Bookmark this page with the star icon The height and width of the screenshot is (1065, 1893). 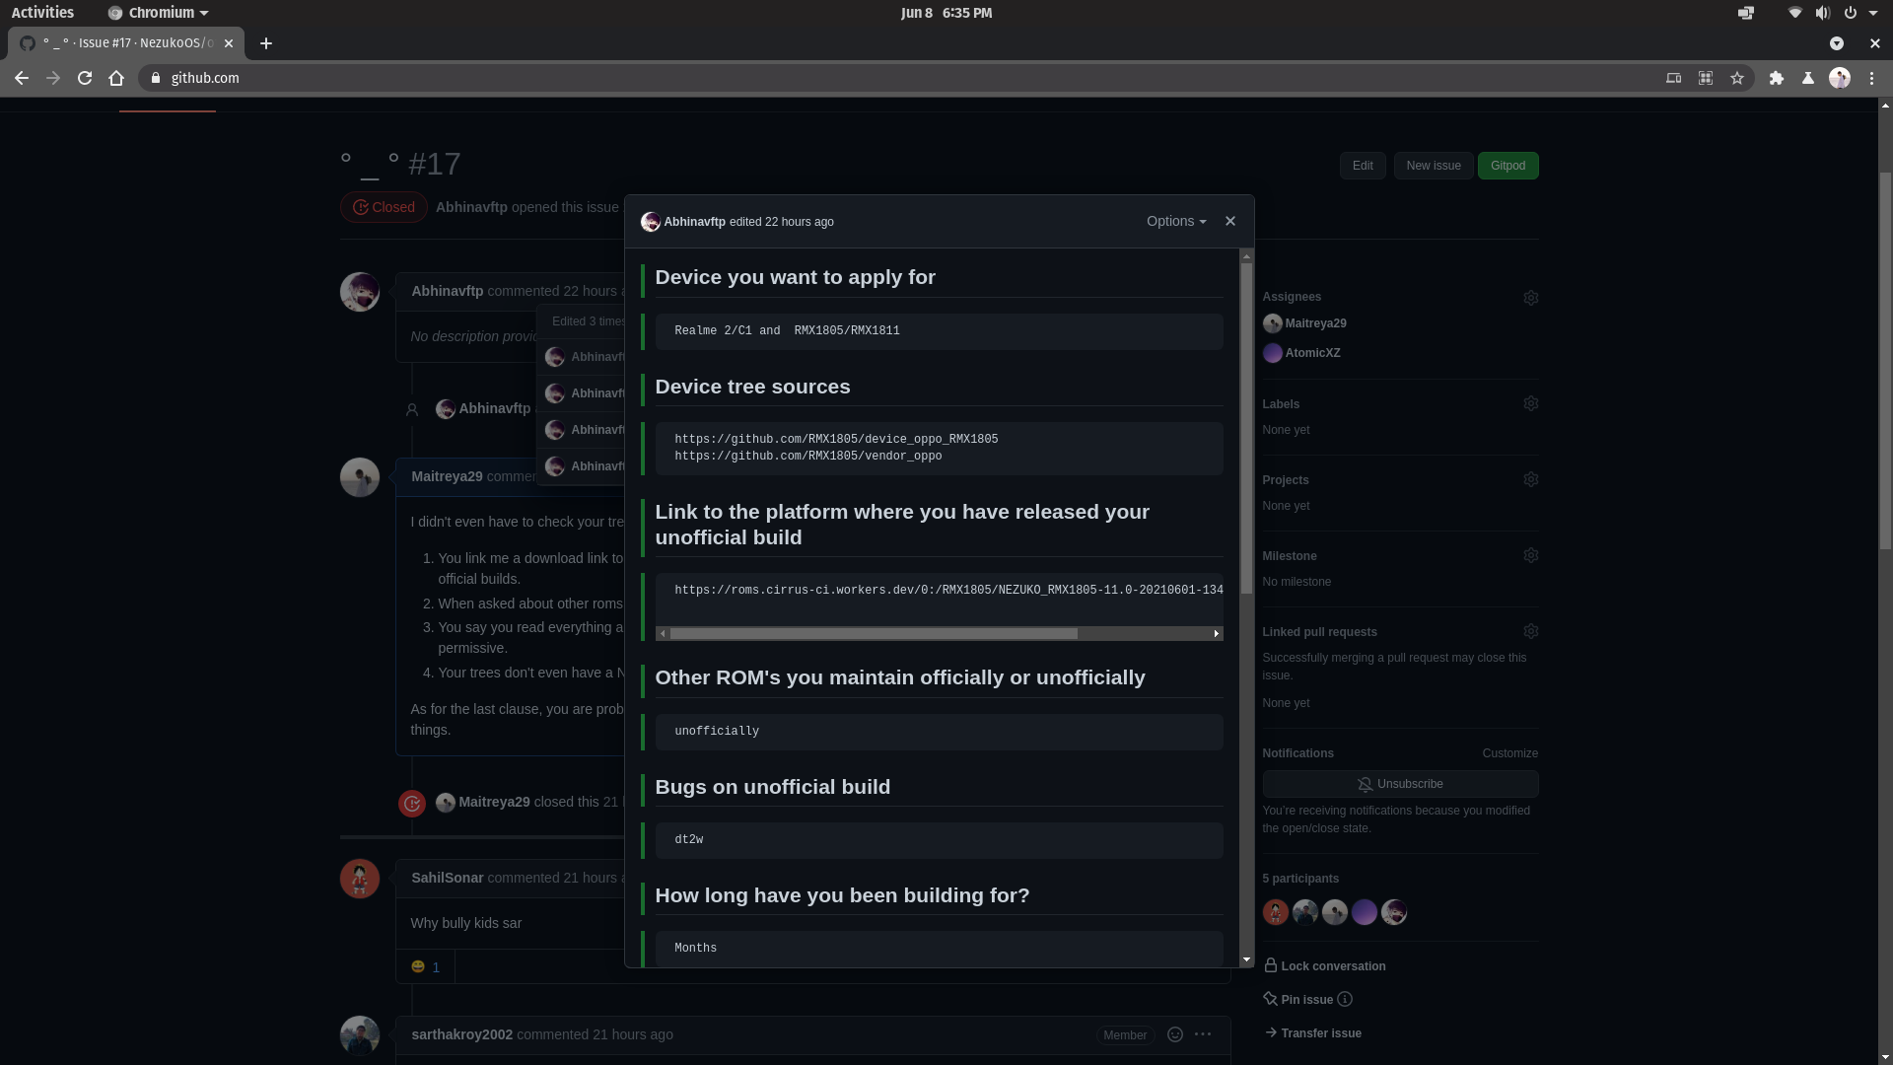coord(1737,78)
